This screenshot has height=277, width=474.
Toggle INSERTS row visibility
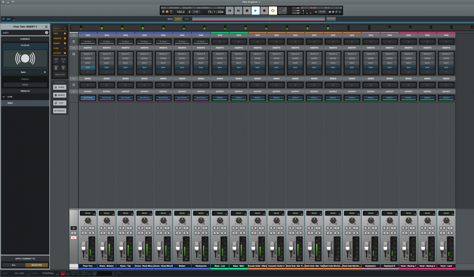click(x=60, y=38)
